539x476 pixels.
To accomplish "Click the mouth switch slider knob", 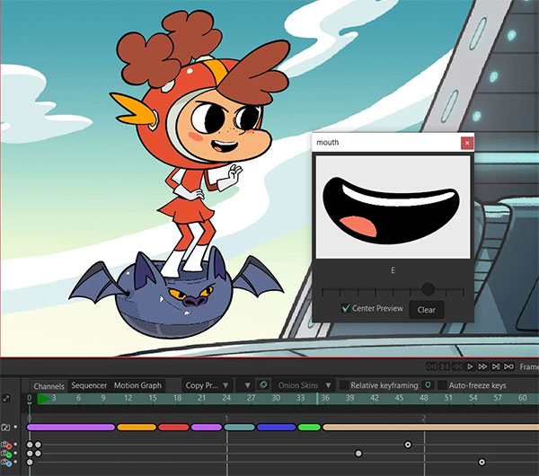I will pos(428,289).
